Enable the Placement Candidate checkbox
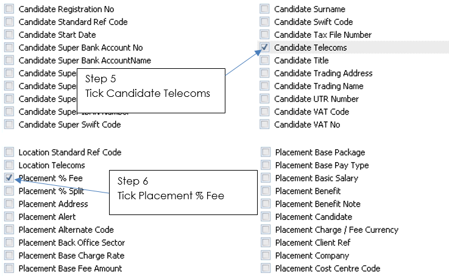 (266, 216)
